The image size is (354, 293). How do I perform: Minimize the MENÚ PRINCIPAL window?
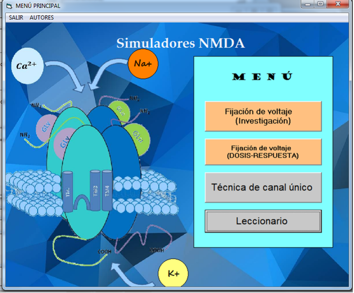pyautogui.click(x=308, y=4)
